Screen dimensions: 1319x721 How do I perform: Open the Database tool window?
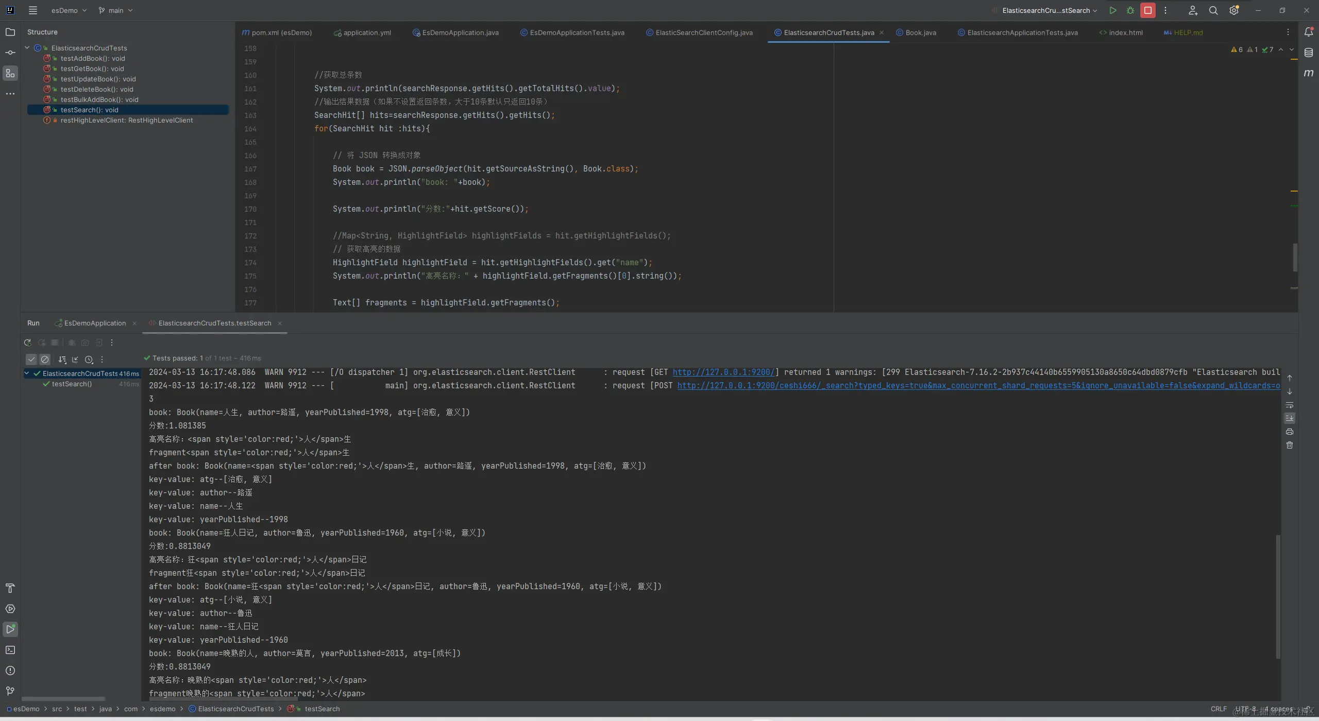coord(1308,53)
